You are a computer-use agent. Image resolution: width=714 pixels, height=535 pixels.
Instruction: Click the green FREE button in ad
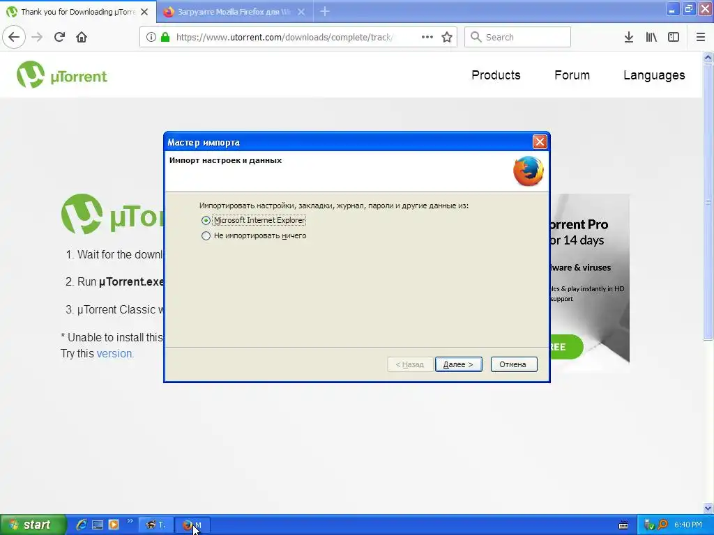tap(566, 347)
